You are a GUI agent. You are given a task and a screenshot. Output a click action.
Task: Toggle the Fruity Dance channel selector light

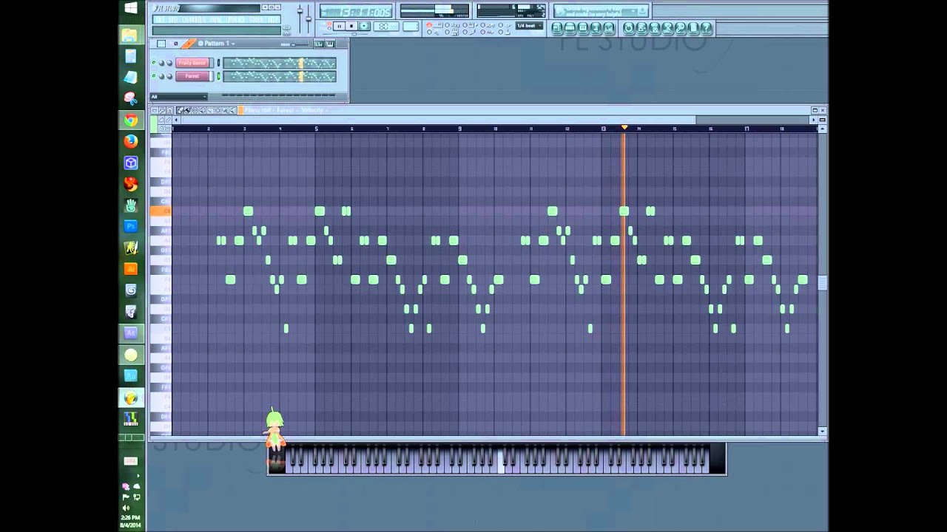pos(218,63)
